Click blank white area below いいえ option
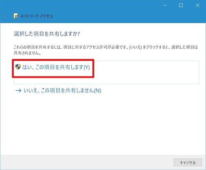206x170 pixels. tap(103, 123)
